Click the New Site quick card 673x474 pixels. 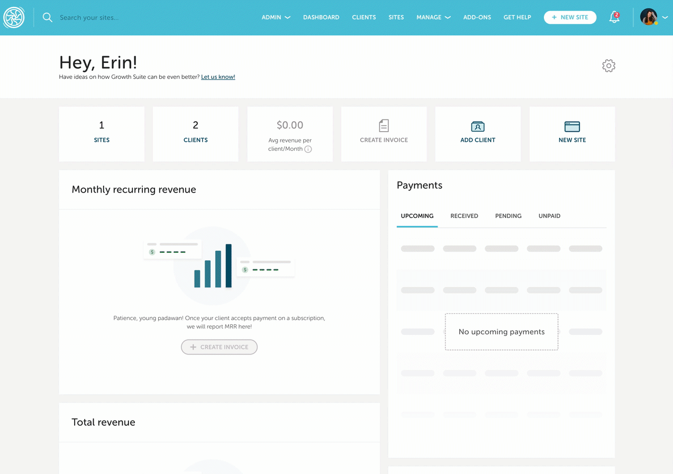click(572, 134)
